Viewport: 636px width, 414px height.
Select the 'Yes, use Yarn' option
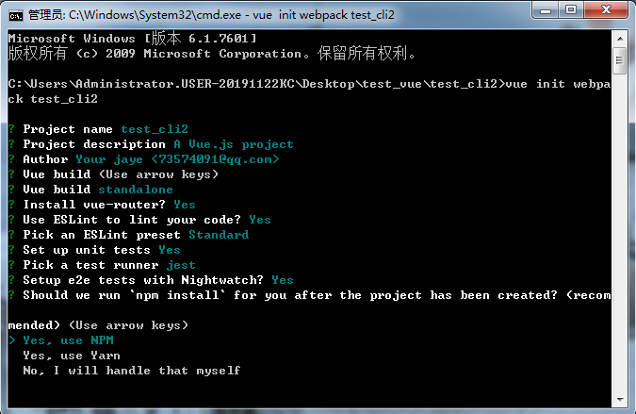[x=72, y=356]
